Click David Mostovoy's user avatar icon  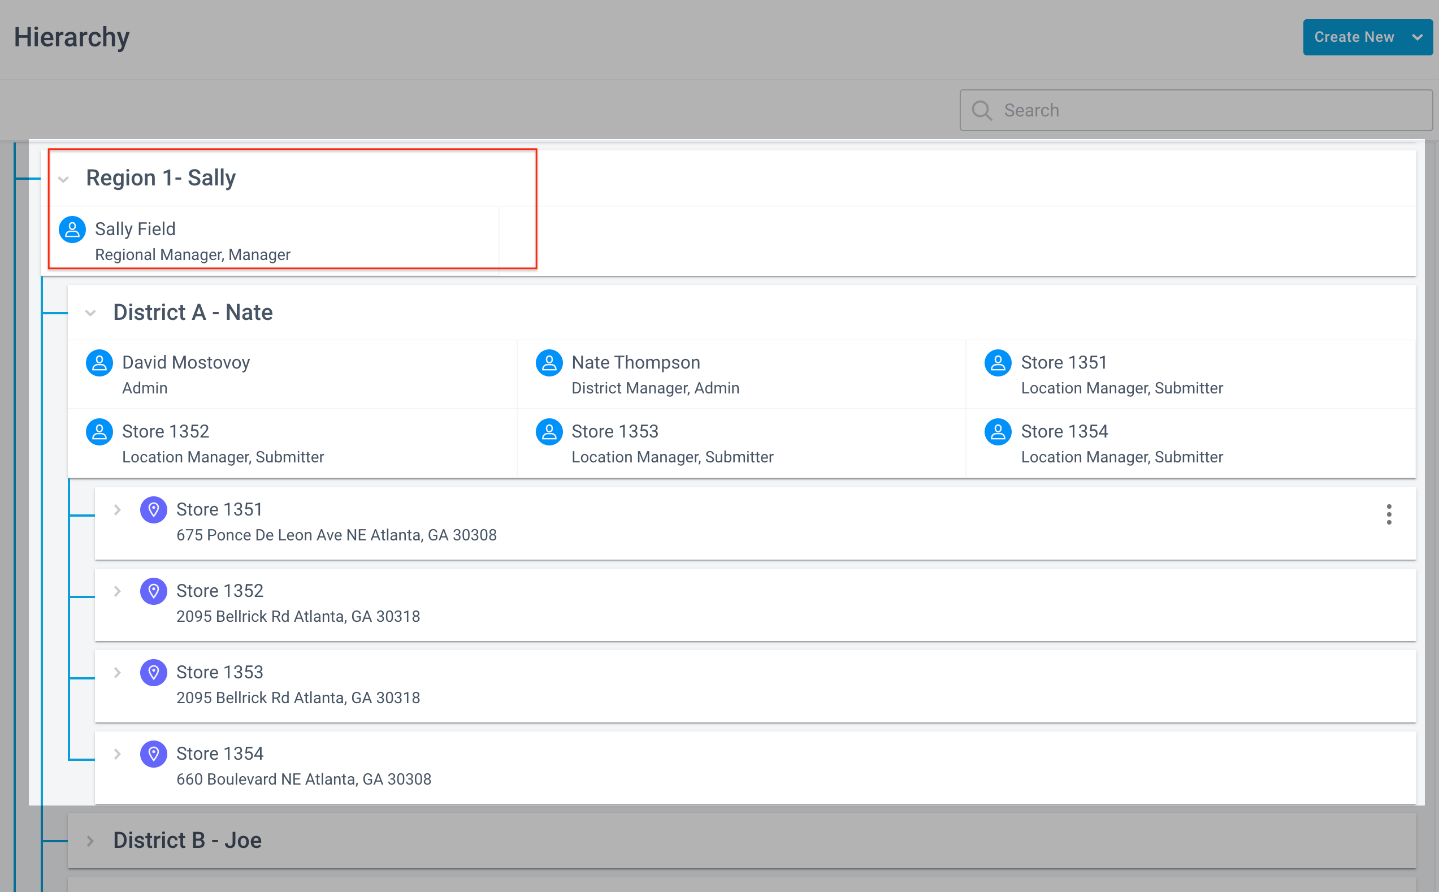[99, 363]
